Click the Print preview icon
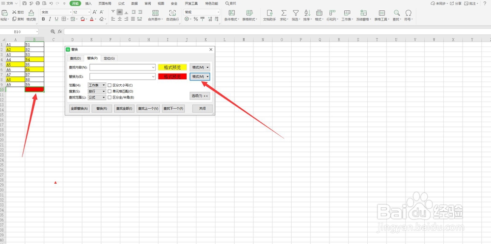Image resolution: width=491 pixels, height=244 pixels. [44, 3]
